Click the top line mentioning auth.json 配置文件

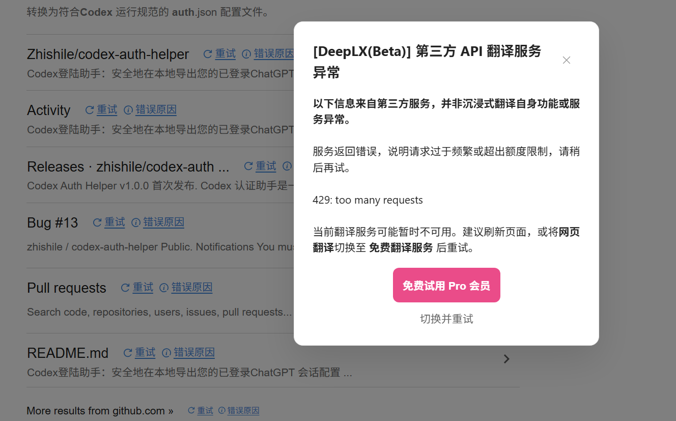point(148,12)
